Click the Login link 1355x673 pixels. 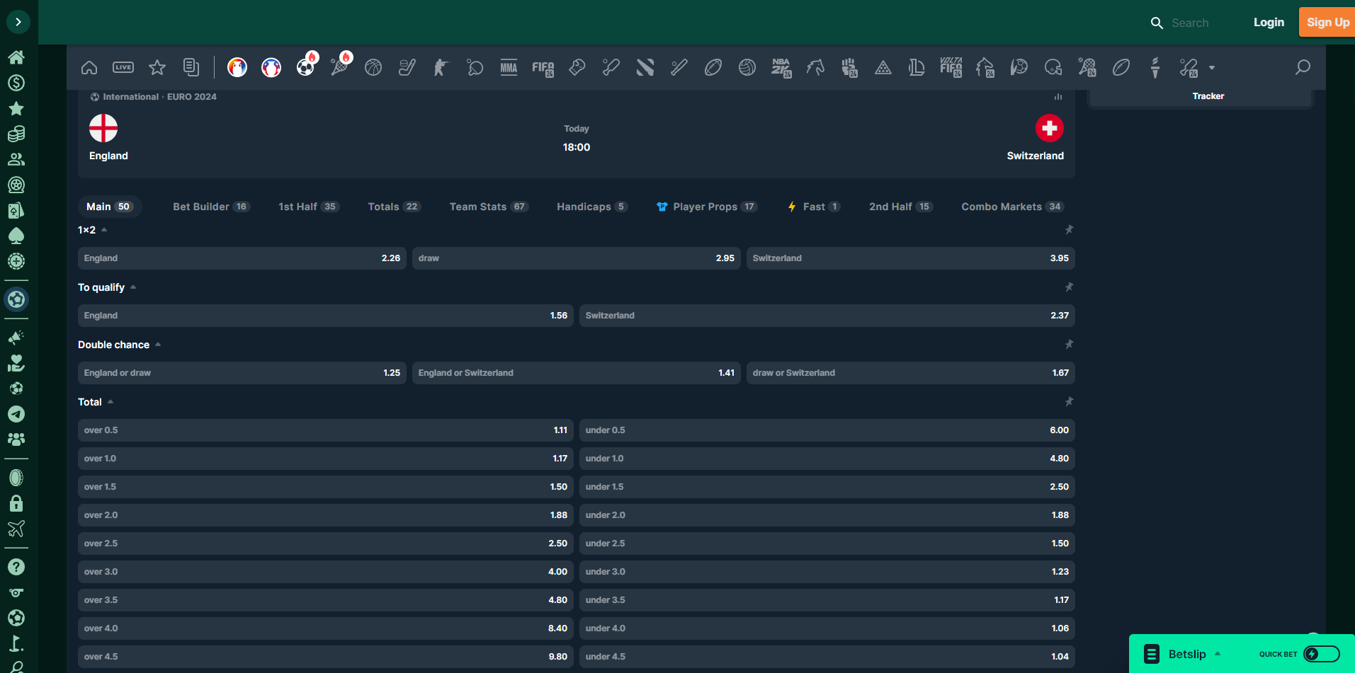(1269, 22)
